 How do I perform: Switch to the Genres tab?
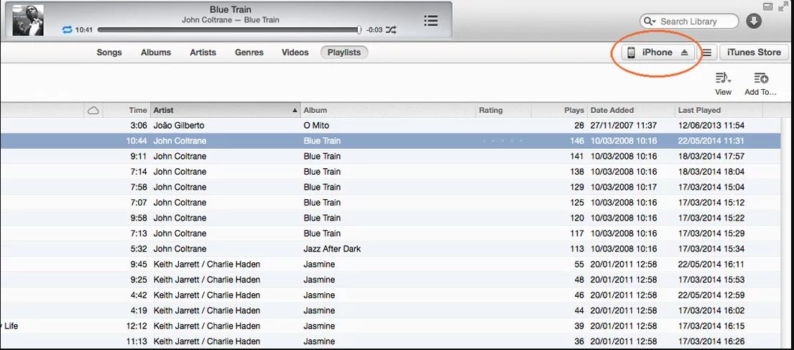pyautogui.click(x=249, y=52)
